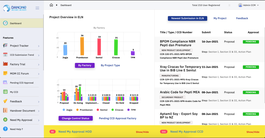Switch to the Feedback tab at top
This screenshot has height=138, width=265.
242,18
